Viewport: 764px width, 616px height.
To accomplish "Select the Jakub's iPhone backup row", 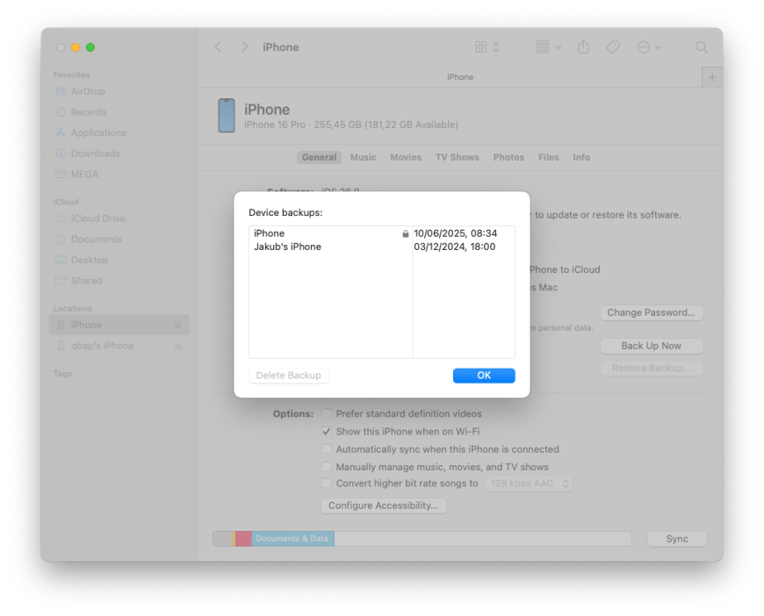I will 381,247.
